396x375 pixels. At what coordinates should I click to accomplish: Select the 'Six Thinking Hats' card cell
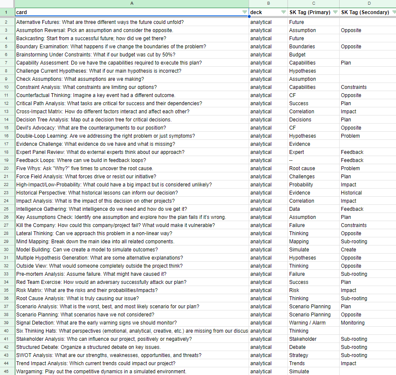pos(132,331)
